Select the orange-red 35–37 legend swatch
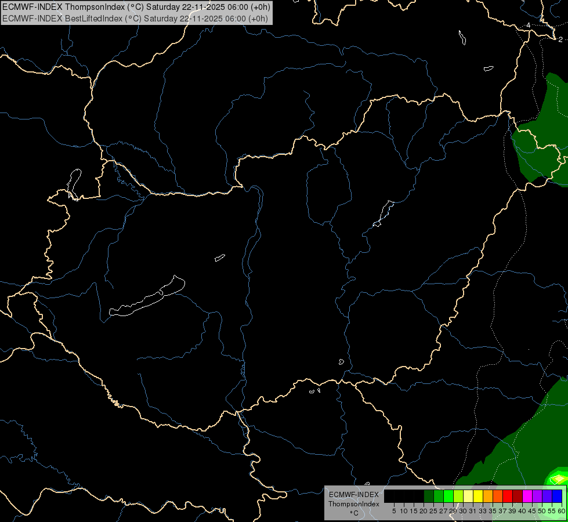This screenshot has height=522, width=568. (x=498, y=496)
